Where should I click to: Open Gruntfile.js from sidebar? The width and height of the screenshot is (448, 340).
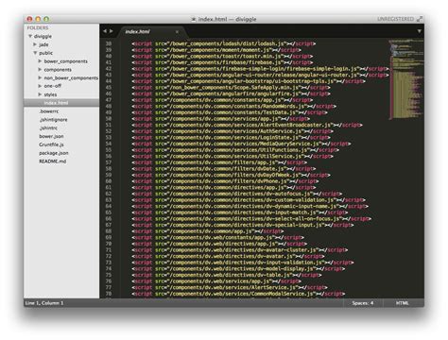(x=51, y=144)
